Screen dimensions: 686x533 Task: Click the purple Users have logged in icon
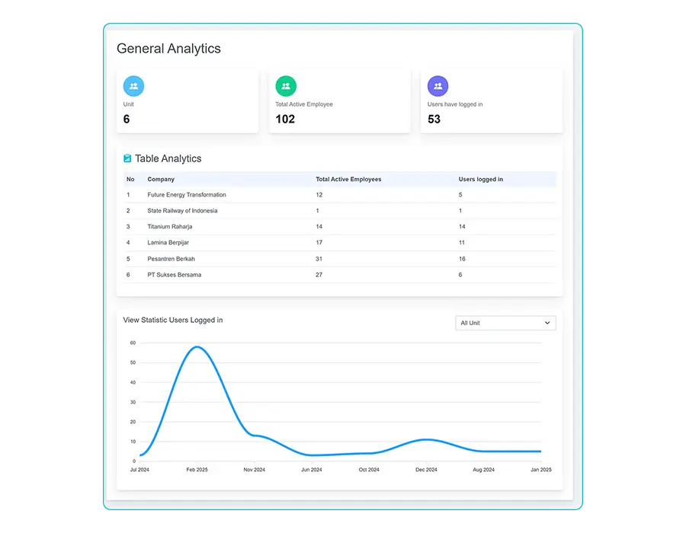tap(438, 86)
